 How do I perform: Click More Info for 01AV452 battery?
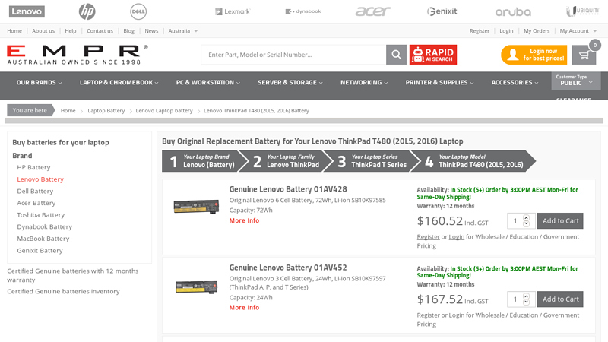point(244,308)
